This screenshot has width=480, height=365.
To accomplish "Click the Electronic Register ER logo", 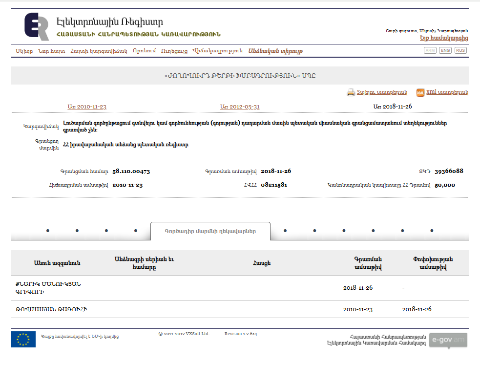I will (x=37, y=27).
